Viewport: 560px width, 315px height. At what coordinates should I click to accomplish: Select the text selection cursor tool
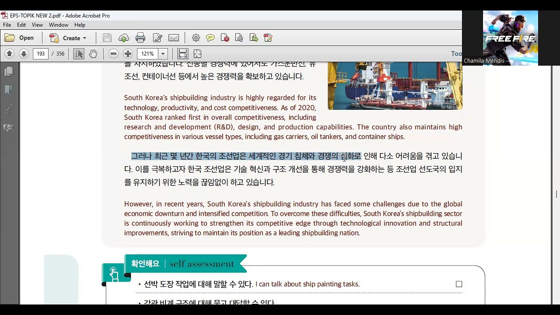78,54
